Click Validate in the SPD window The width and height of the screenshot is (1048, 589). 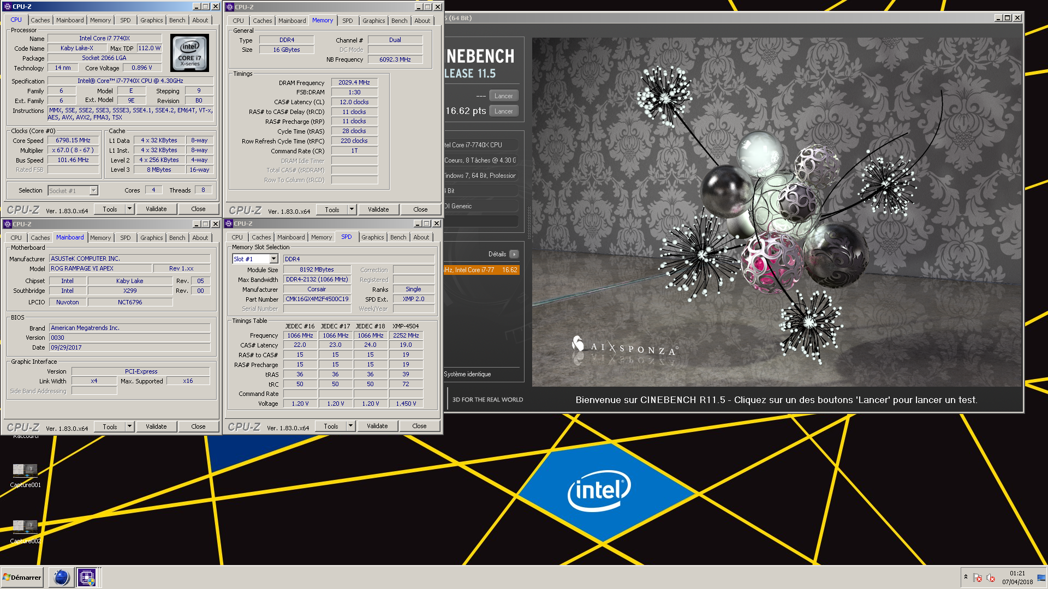[x=377, y=426]
